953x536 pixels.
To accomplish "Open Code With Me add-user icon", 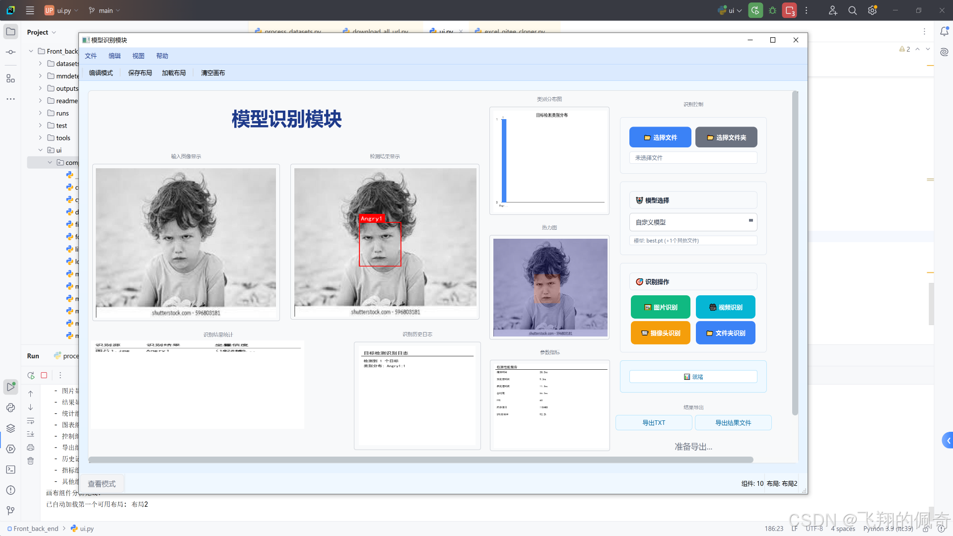I will [x=833, y=10].
